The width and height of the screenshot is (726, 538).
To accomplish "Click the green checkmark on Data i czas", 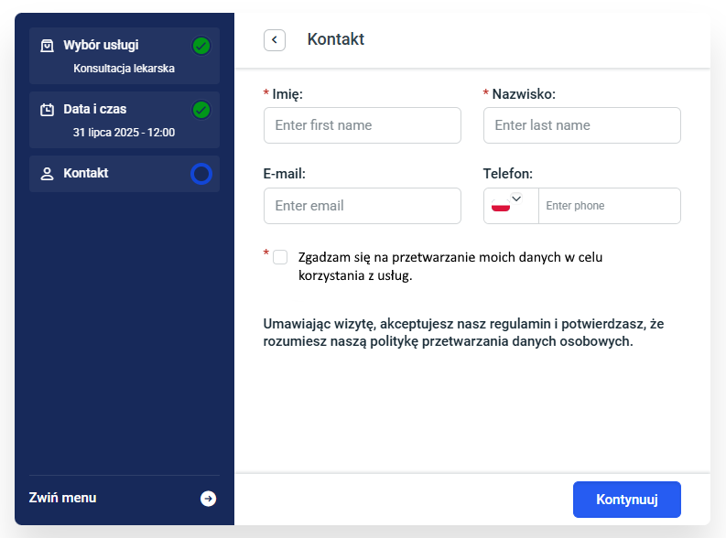I will point(201,110).
